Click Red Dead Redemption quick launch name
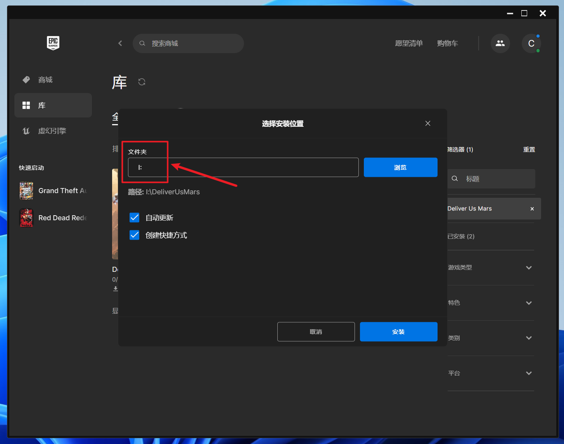 [63, 218]
